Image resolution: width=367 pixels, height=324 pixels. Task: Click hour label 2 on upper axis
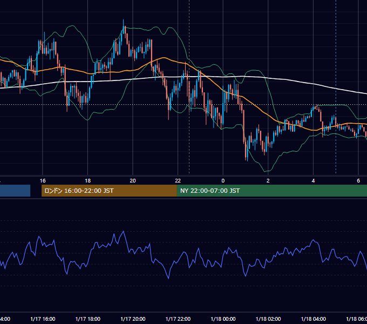(x=268, y=181)
